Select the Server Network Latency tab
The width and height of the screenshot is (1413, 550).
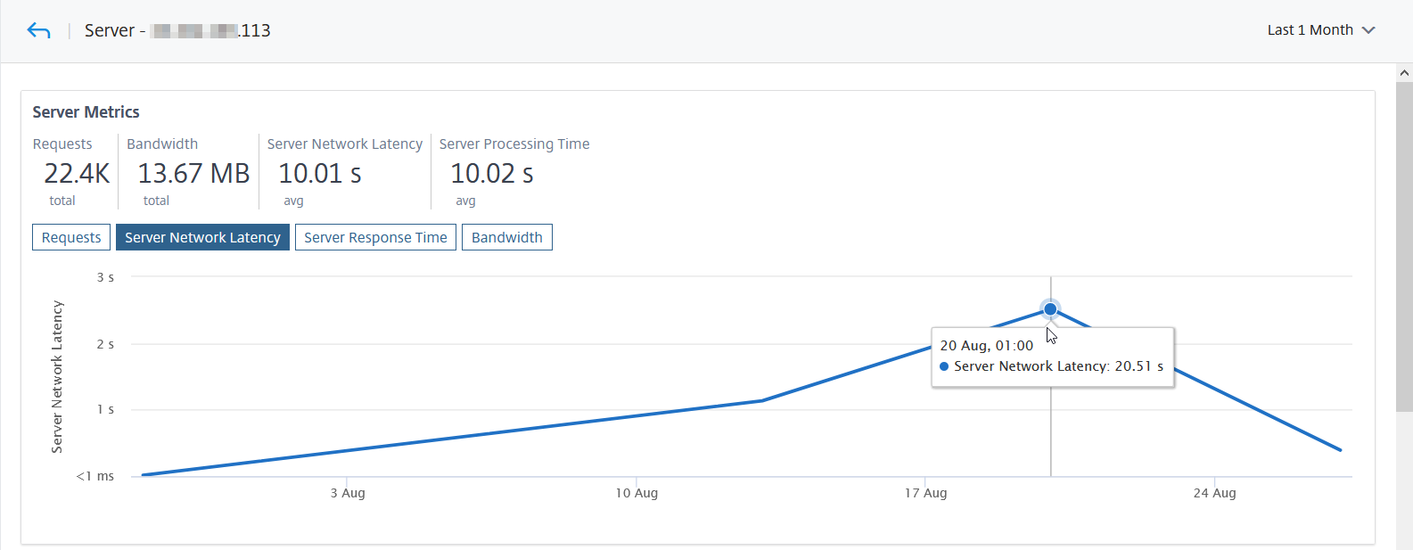(x=202, y=237)
